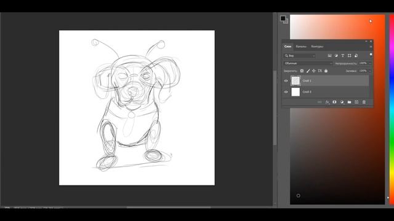Click the color picker circle marker
Screen dimensions: 394x221
pyautogui.click(x=298, y=195)
